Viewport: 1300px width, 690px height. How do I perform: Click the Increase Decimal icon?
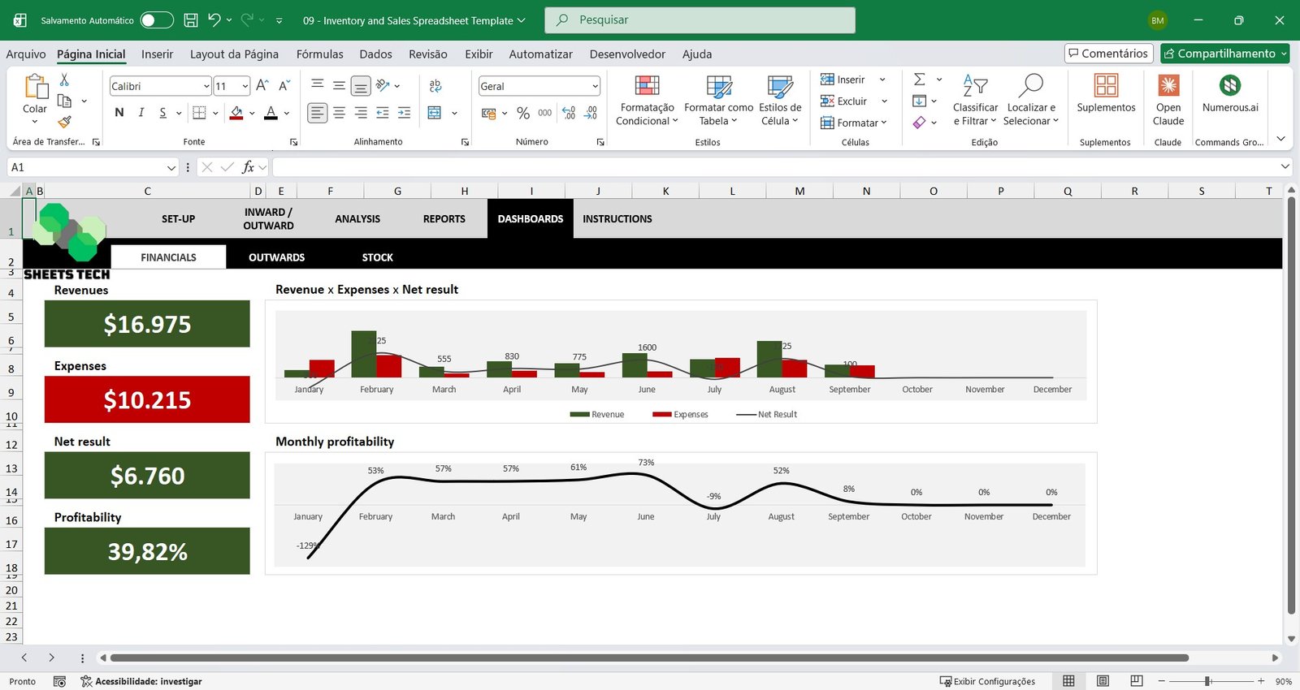(x=569, y=113)
